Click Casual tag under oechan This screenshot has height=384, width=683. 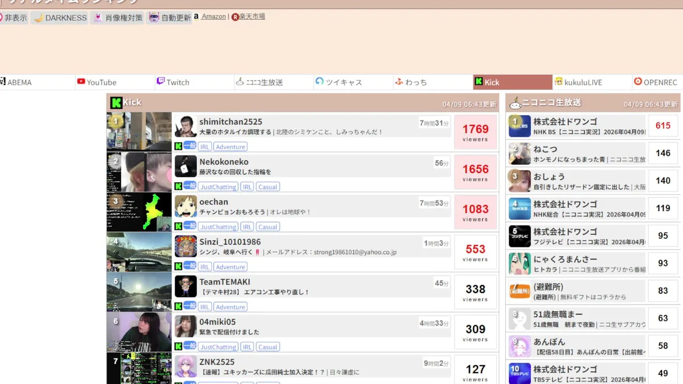coord(268,227)
